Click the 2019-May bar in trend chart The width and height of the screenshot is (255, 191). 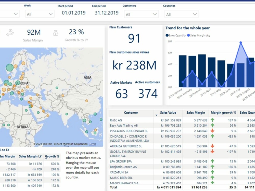221,74
